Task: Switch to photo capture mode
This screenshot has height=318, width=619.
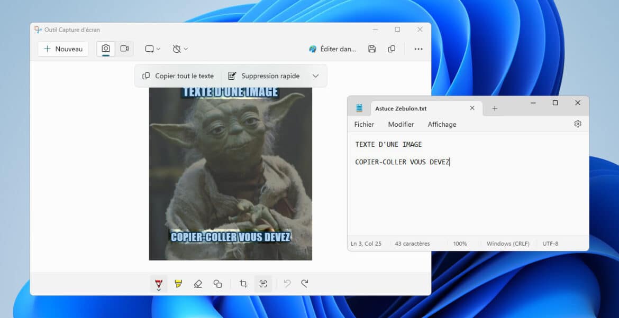Action: click(106, 49)
